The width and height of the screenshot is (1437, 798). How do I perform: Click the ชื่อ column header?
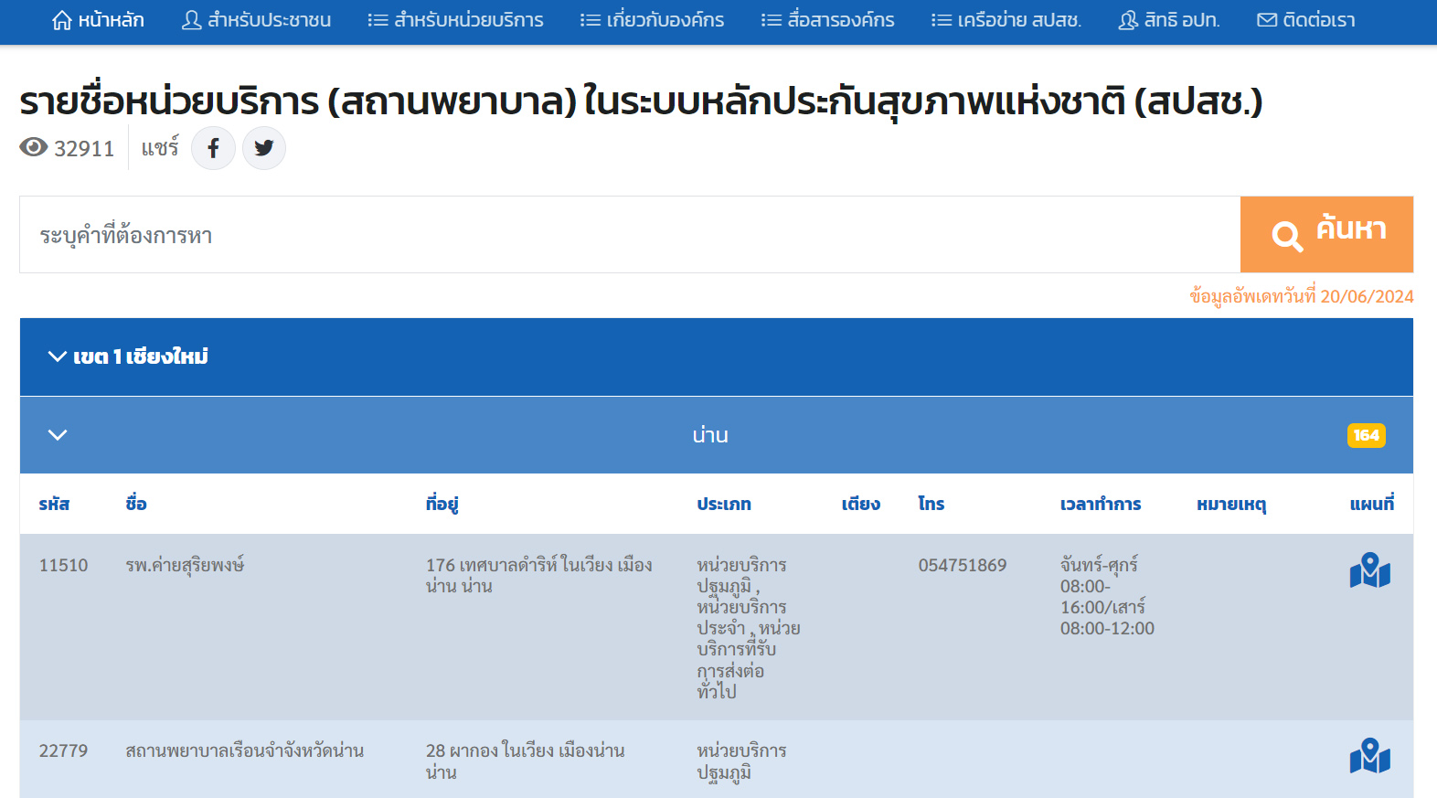point(136,504)
